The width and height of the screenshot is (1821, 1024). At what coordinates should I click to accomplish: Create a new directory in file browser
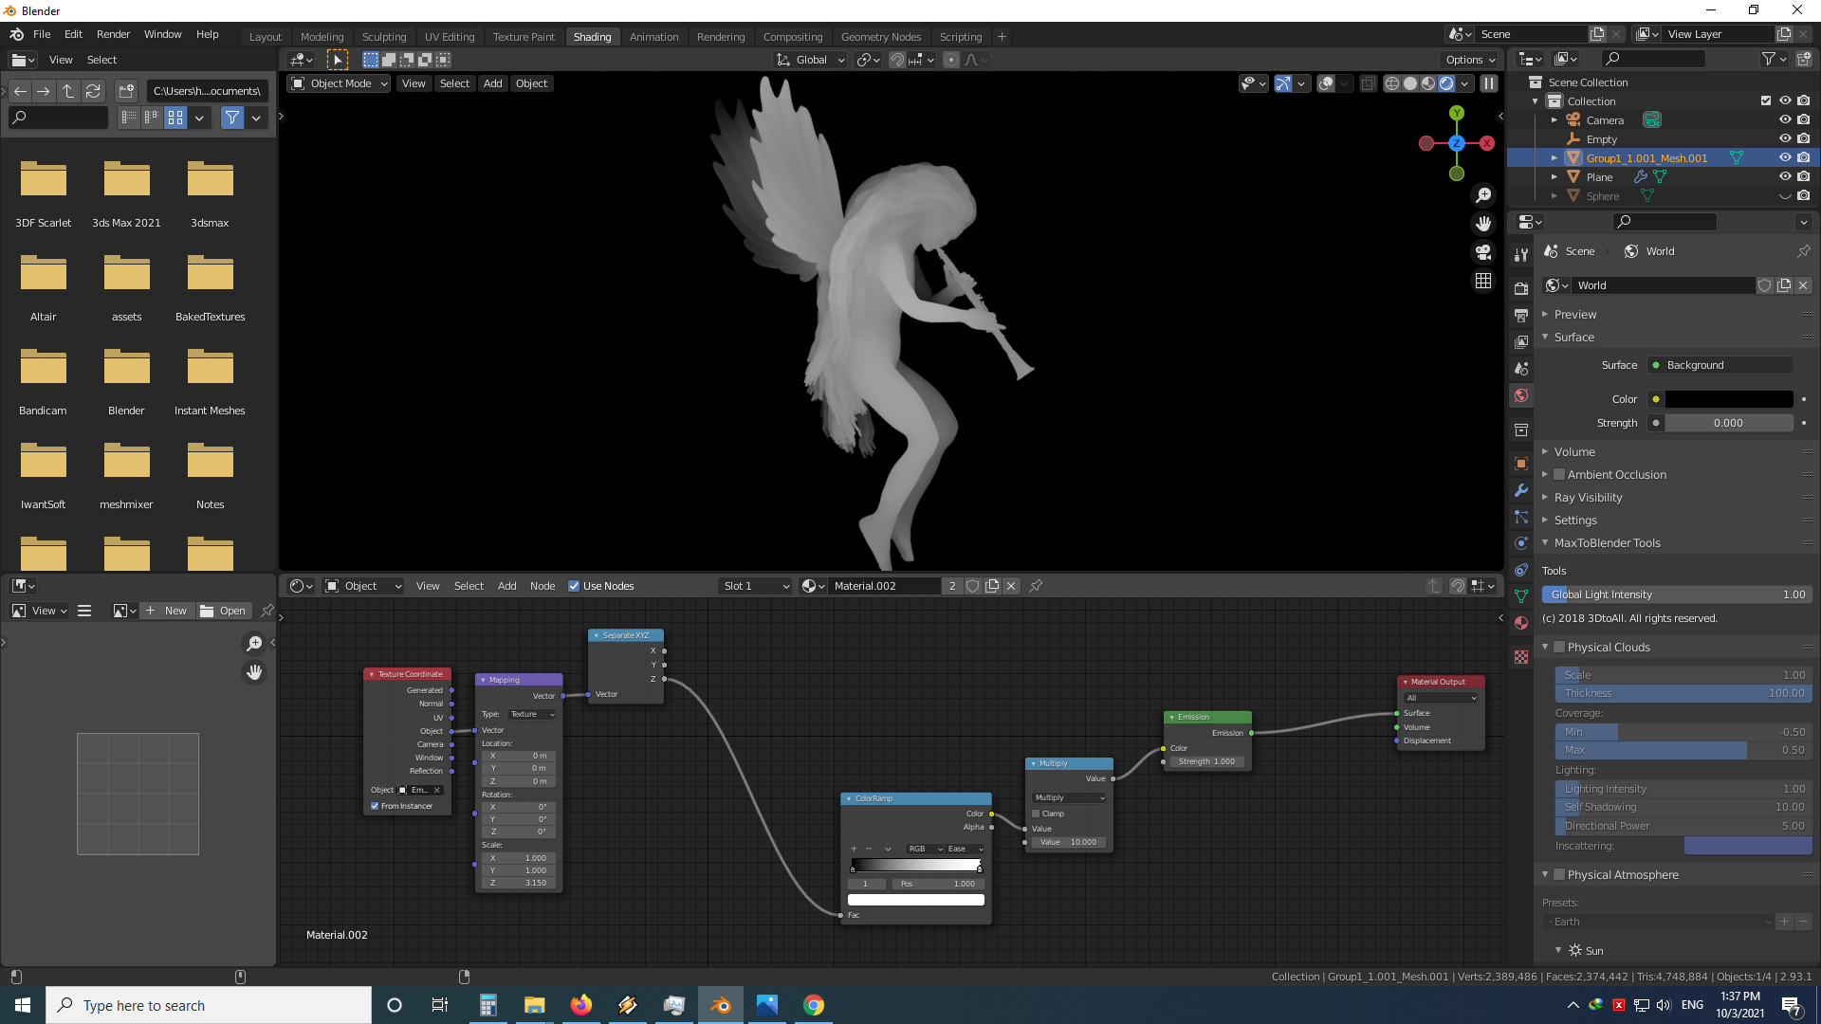(126, 91)
